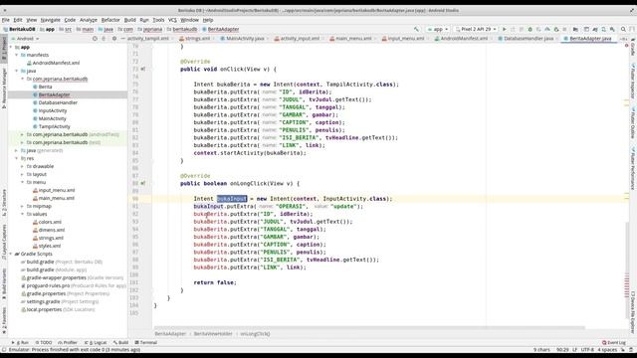Open the Run tool window button
637x358 pixels.
pyautogui.click(x=20, y=342)
